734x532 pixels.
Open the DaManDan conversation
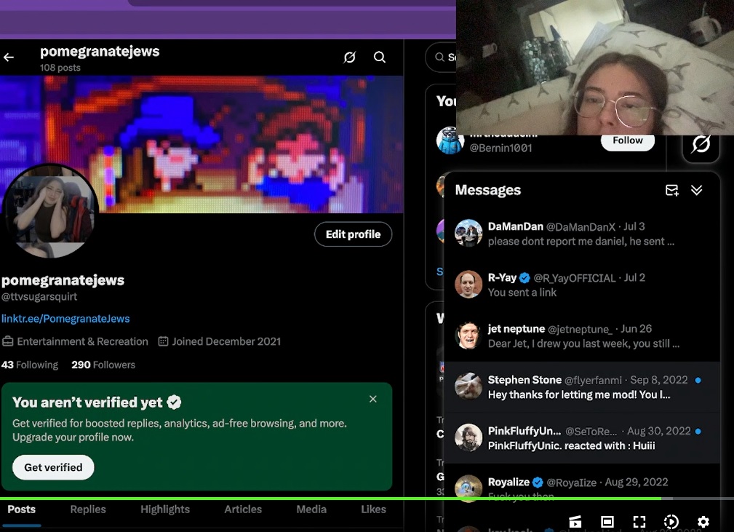click(x=582, y=234)
